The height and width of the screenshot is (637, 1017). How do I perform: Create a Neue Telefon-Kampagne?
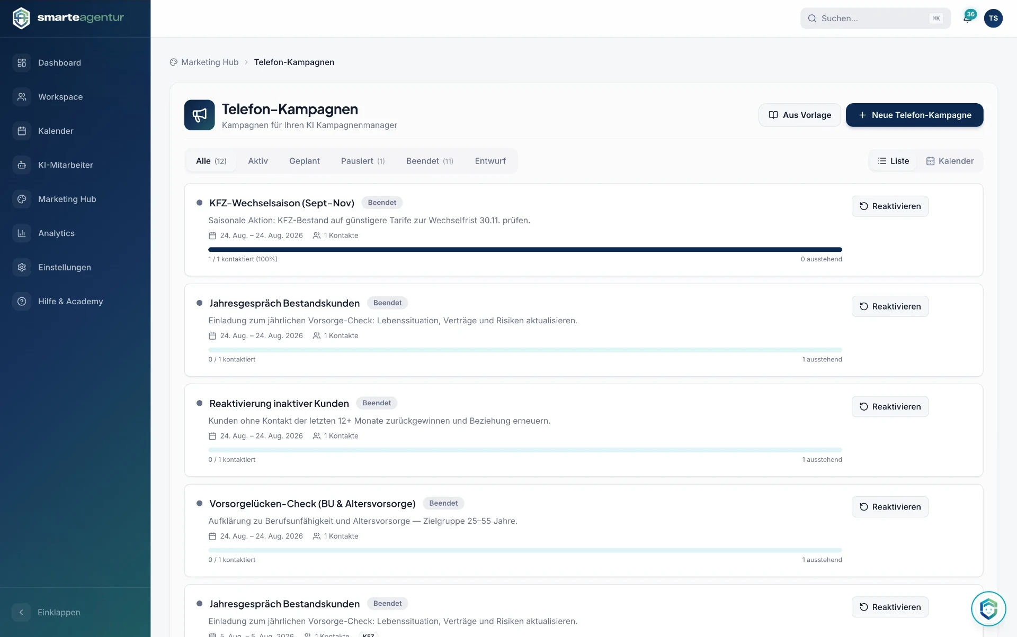click(914, 115)
